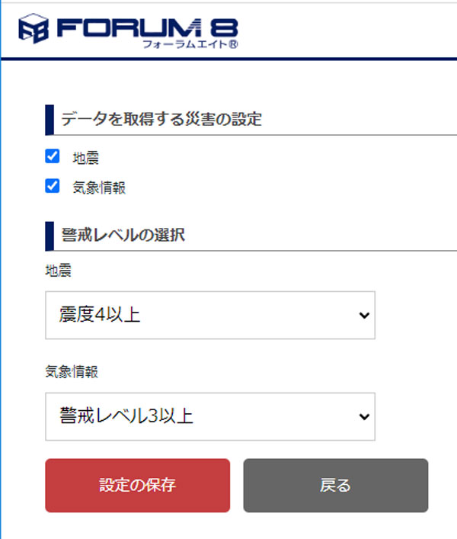Click the FORUM 8 cube logo icon

(34, 28)
